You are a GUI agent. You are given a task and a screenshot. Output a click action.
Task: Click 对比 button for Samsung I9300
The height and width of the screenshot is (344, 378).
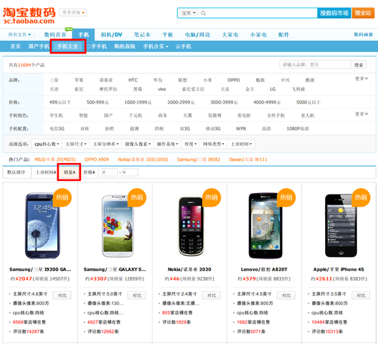pos(62,295)
